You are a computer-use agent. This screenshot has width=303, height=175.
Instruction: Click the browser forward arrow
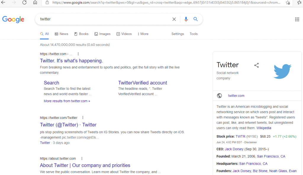pos(14,2)
